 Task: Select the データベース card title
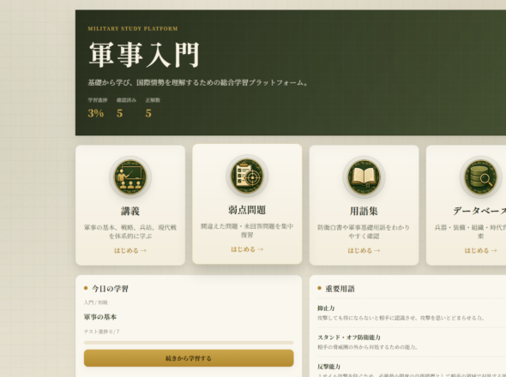click(x=479, y=212)
